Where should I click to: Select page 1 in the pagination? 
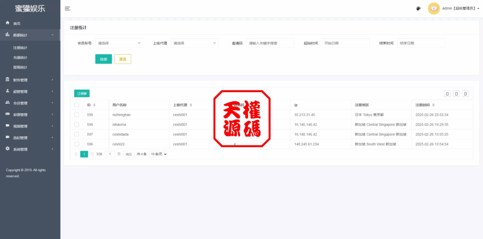tap(84, 154)
